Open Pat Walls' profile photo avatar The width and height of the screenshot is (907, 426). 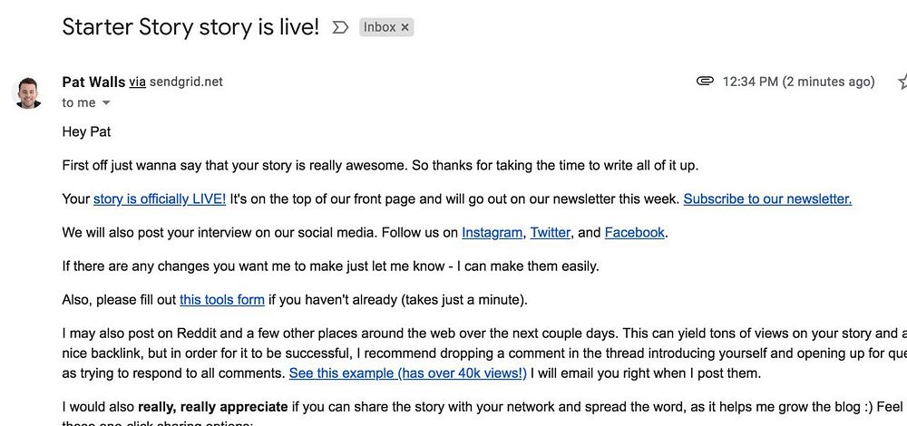pyautogui.click(x=29, y=92)
